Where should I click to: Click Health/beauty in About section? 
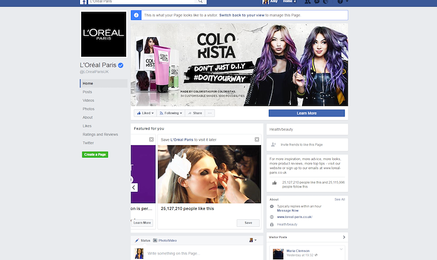click(287, 224)
